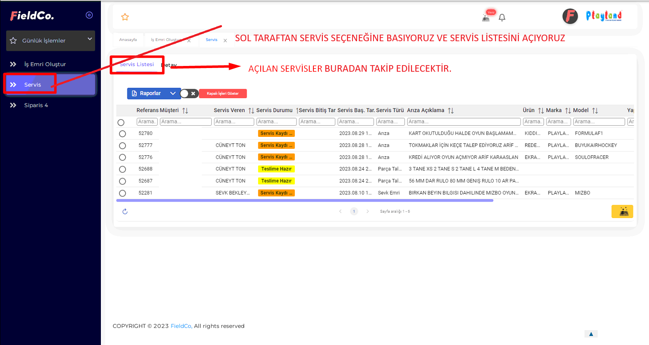Switch to the Anasayfa tab

tap(128, 40)
